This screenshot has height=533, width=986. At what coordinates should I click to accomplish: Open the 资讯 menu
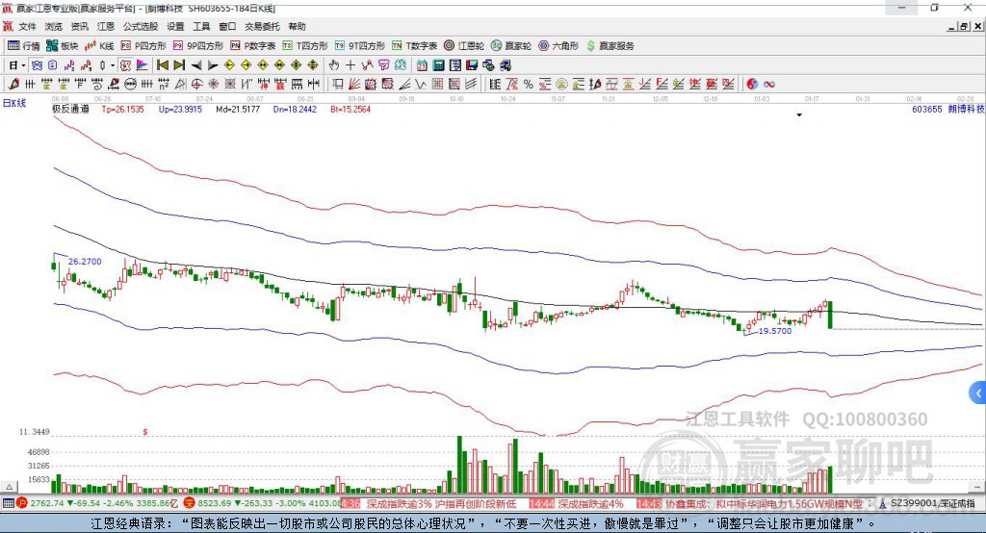(x=79, y=26)
